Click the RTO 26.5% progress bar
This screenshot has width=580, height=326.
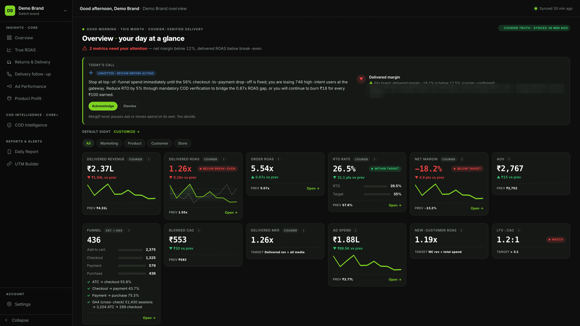pyautogui.click(x=375, y=186)
